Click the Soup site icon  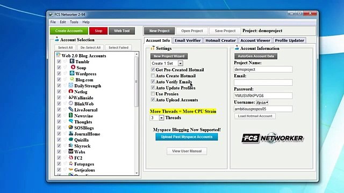tap(73, 67)
